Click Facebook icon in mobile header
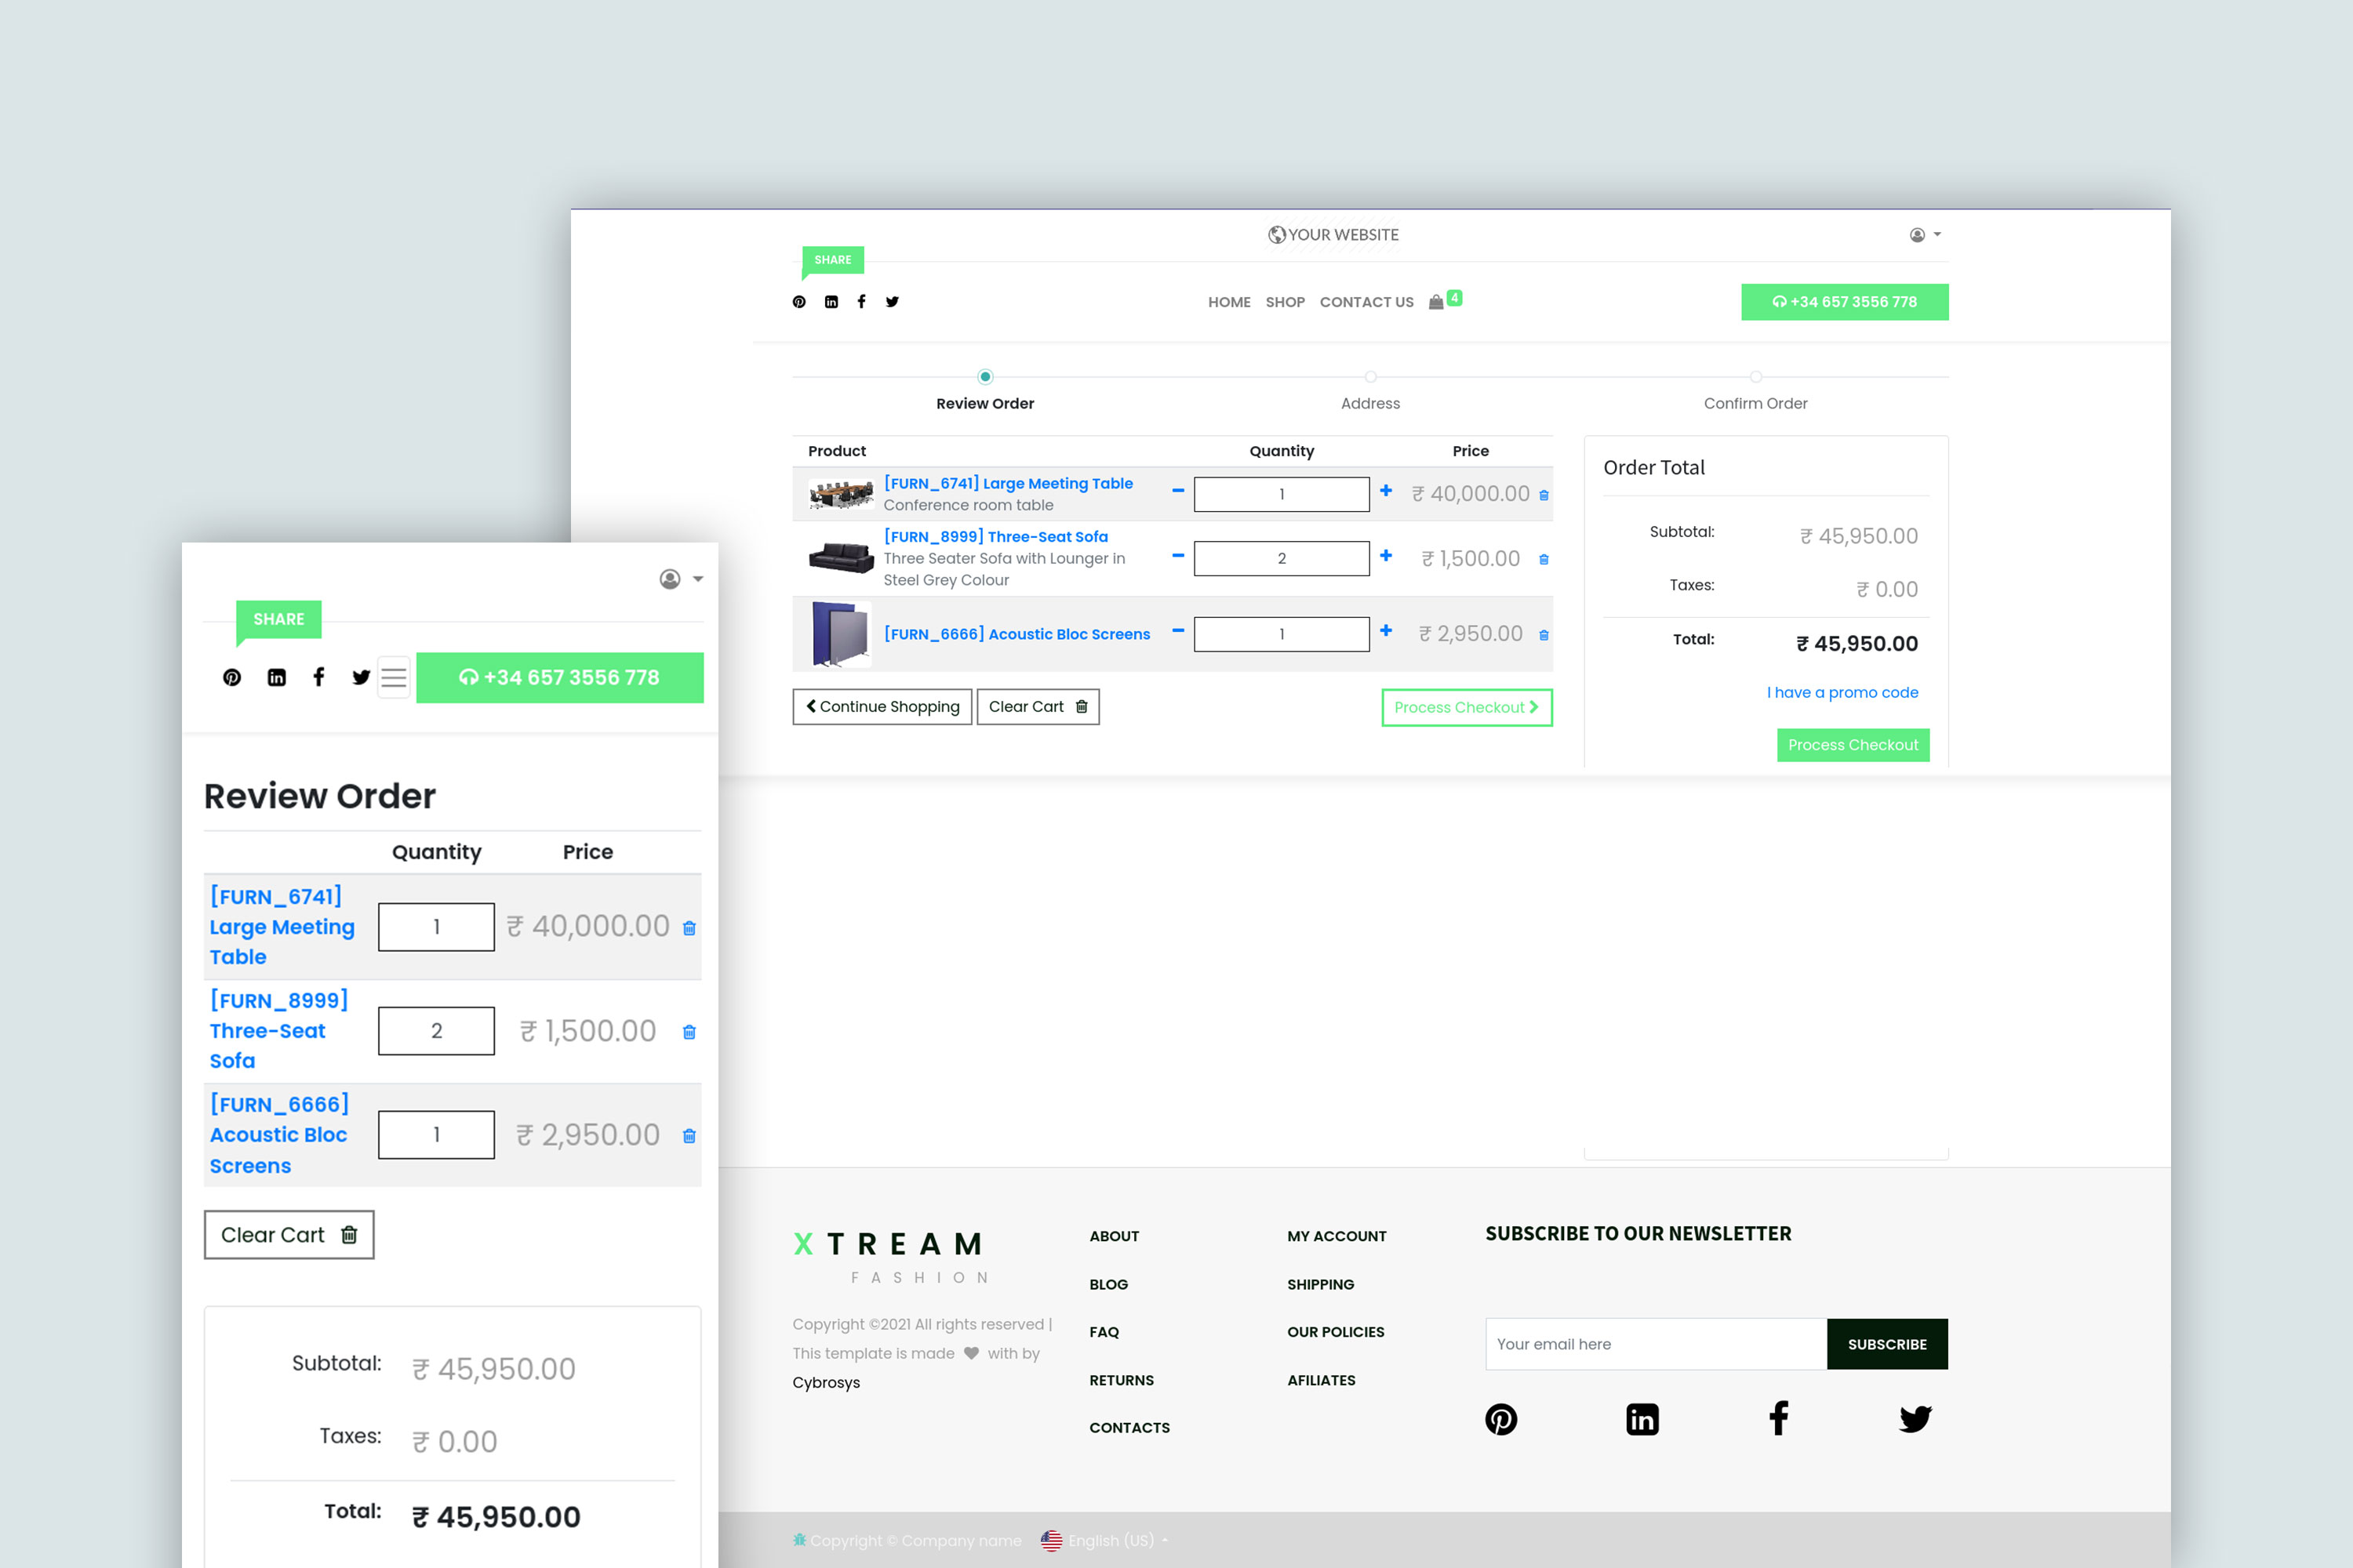This screenshot has width=2353, height=1568. click(319, 677)
